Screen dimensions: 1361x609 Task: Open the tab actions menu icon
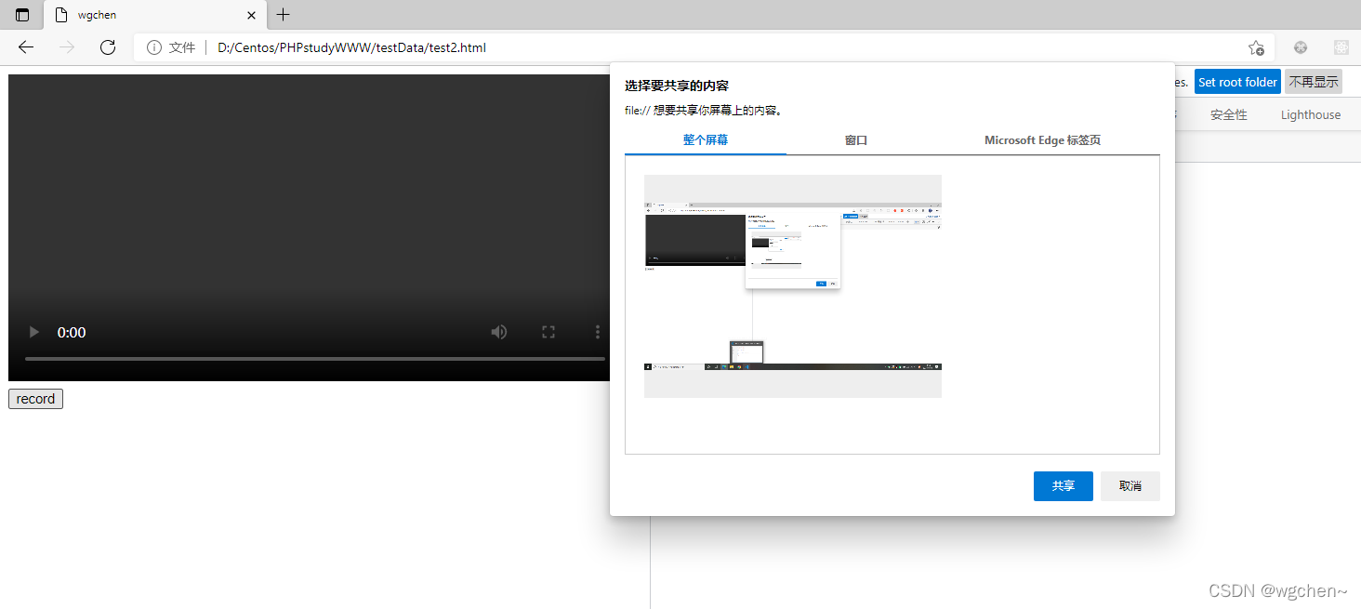tap(22, 15)
